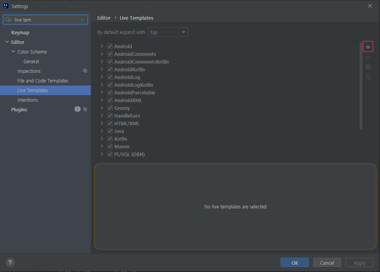Disable the Groovy template group
This screenshot has height=272, width=380.
click(110, 108)
